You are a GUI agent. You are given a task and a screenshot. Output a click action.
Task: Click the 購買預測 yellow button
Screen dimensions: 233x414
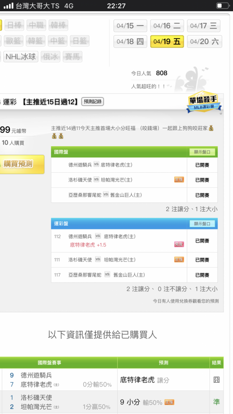point(22,164)
